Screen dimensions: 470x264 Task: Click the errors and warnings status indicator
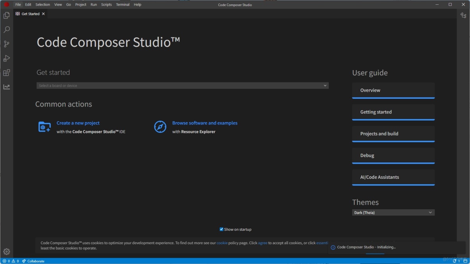[x=11, y=261]
